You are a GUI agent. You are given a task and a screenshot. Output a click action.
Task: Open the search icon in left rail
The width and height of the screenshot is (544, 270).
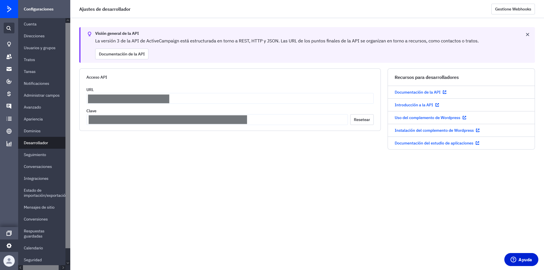[9, 28]
